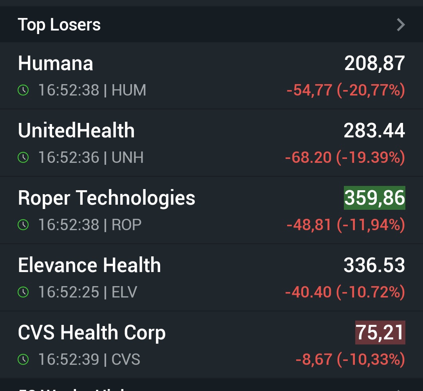This screenshot has height=391, width=423.
Task: Open Elevance Health stock page
Action: click(x=89, y=265)
